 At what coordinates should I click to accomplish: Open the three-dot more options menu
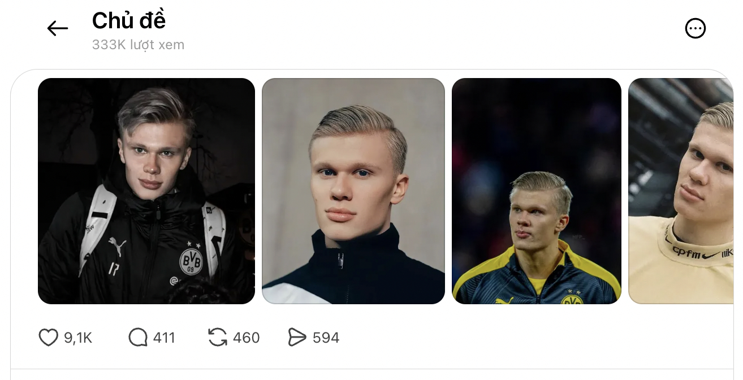point(695,28)
